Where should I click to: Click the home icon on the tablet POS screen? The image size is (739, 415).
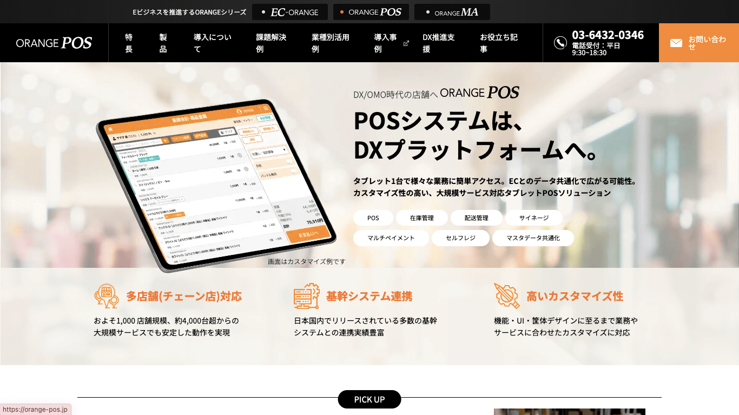pyautogui.click(x=111, y=129)
